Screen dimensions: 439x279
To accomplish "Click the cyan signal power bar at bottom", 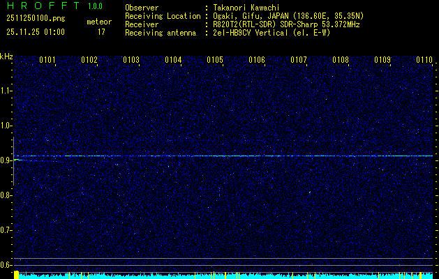I will (x=223, y=276).
